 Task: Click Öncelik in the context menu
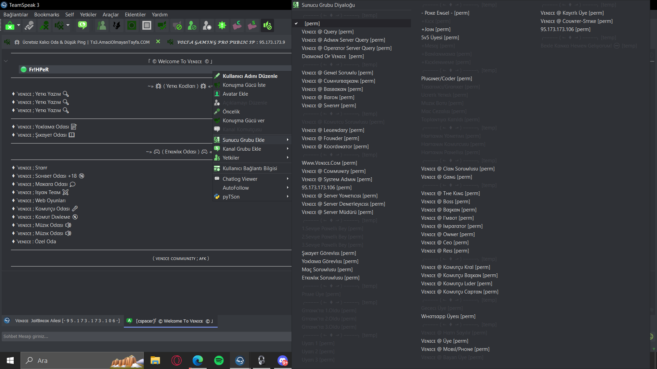coord(252,112)
